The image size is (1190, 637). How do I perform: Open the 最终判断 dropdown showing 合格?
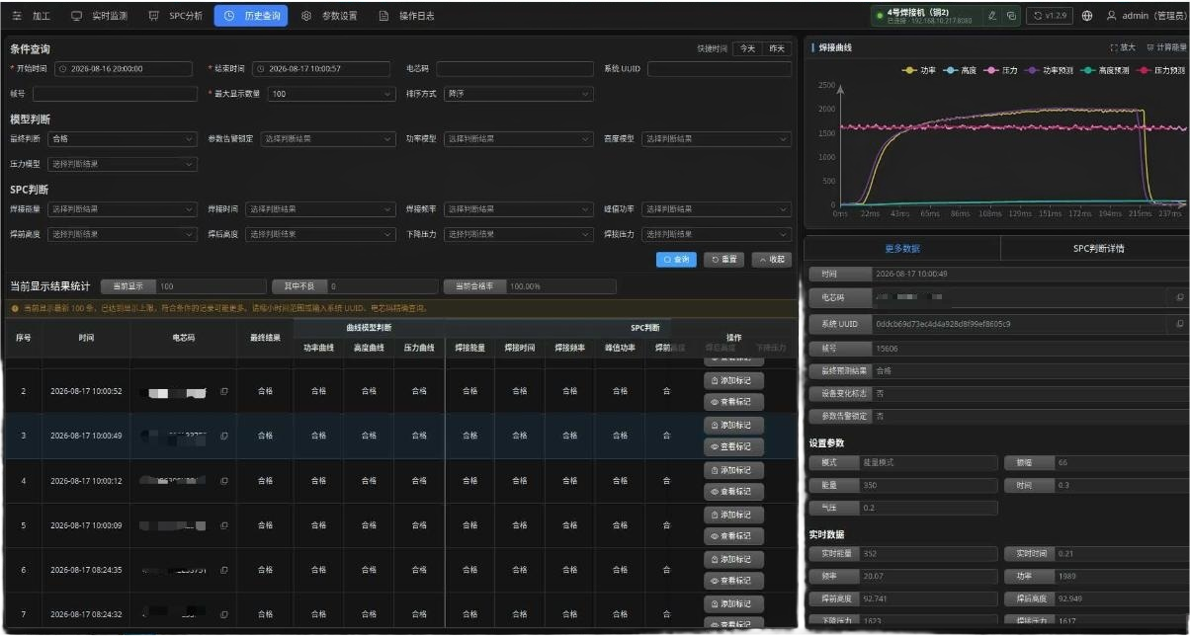click(123, 139)
